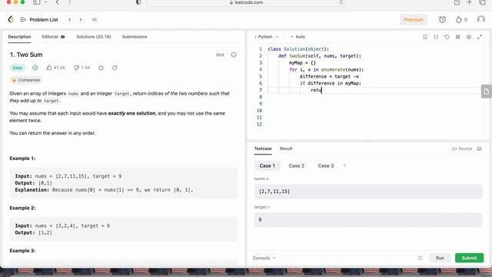Show the Hint for Two Sum
The image size is (492, 277).
tap(220, 55)
